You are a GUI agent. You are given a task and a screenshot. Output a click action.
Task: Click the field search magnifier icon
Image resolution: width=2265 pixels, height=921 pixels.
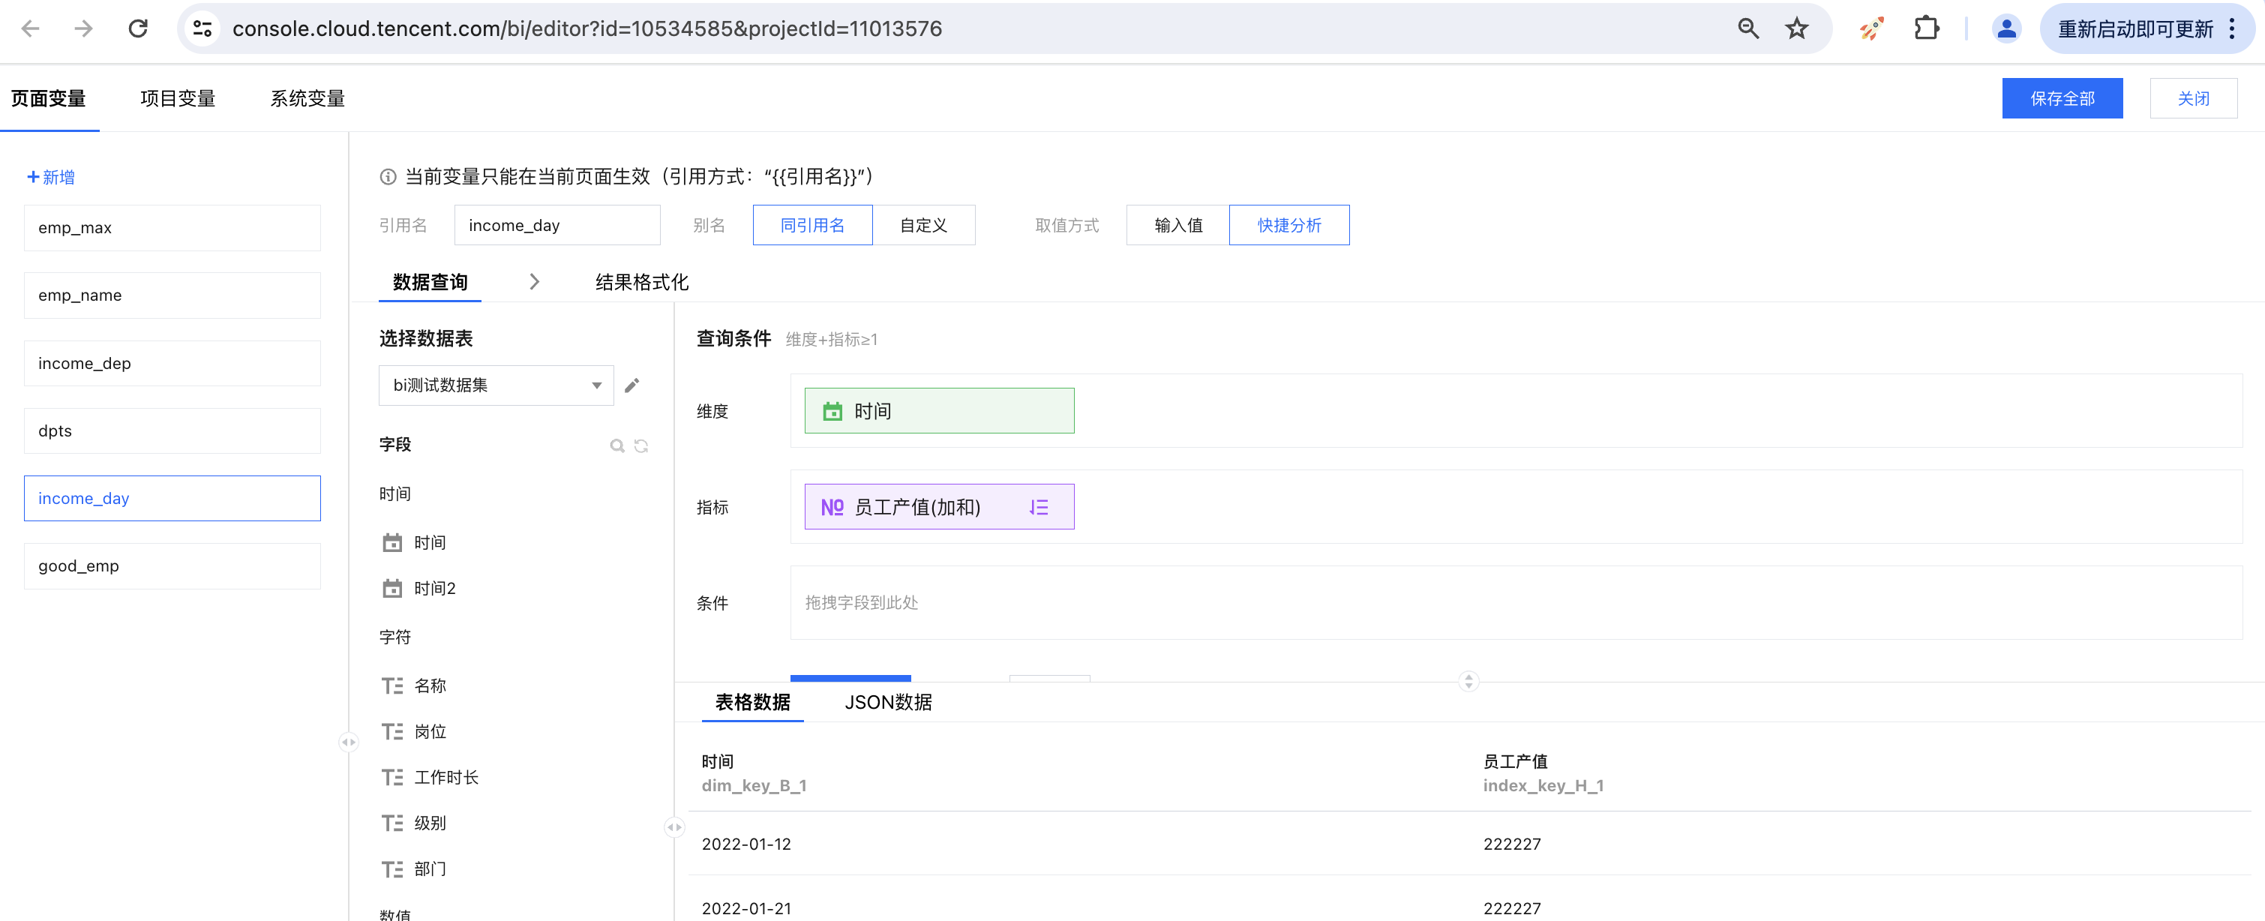coord(616,446)
